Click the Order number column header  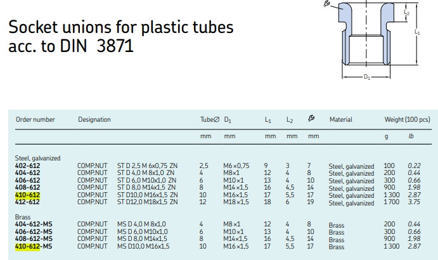click(x=35, y=119)
